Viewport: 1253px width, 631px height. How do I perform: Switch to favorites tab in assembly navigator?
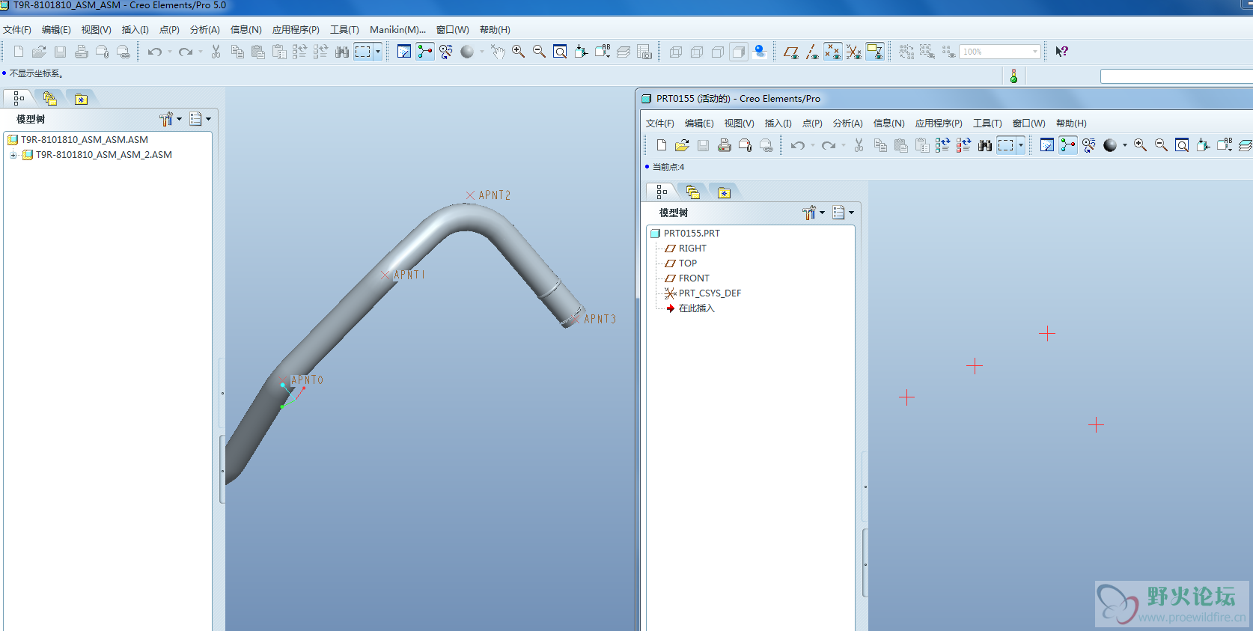[x=81, y=99]
